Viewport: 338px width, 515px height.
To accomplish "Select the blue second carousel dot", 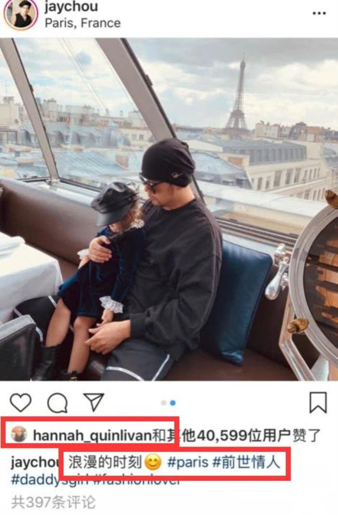I will point(173,403).
